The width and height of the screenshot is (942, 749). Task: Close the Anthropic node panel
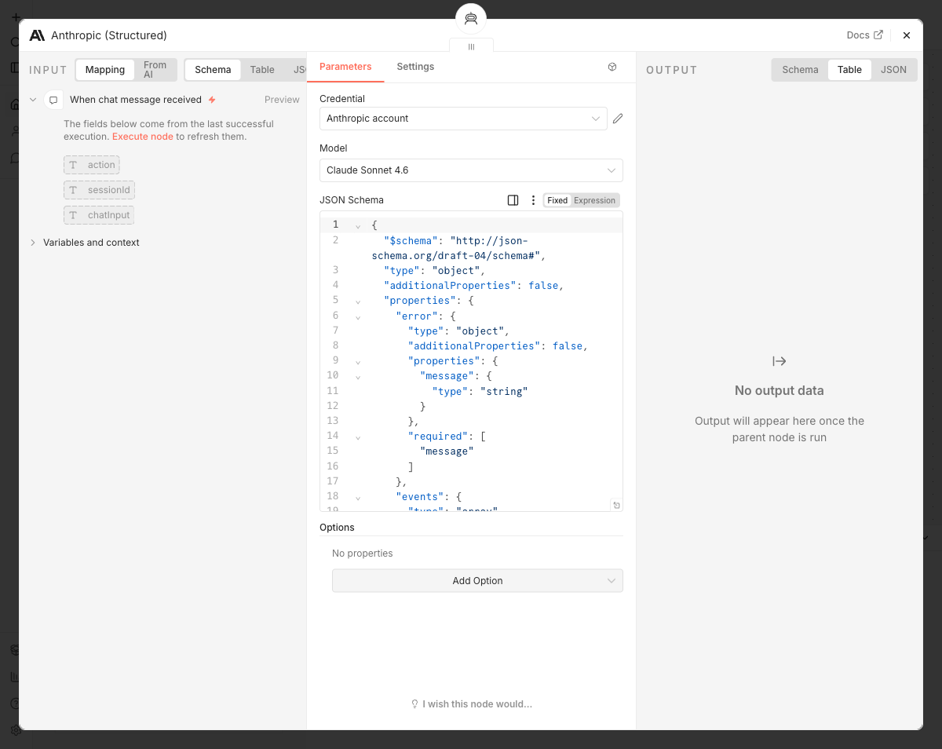pyautogui.click(x=907, y=35)
